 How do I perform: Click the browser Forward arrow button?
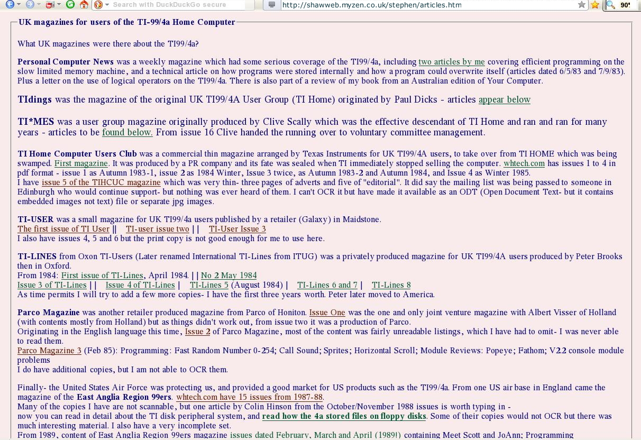(30, 4)
